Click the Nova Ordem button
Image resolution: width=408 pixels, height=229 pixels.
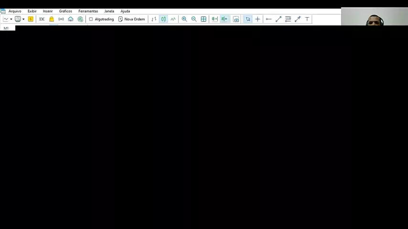(x=131, y=19)
